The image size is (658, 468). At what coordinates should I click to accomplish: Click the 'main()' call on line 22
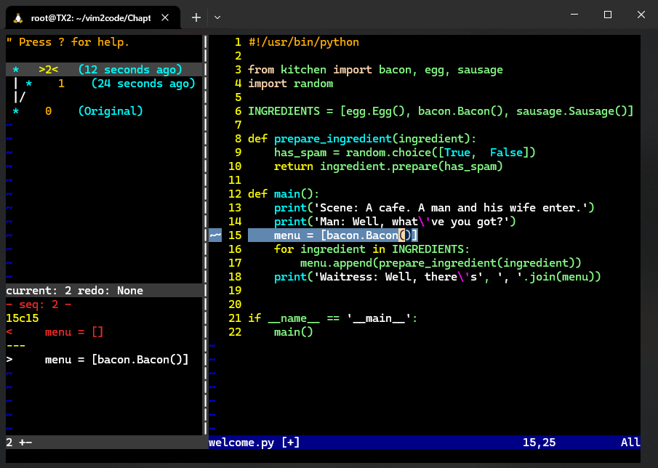(x=293, y=332)
